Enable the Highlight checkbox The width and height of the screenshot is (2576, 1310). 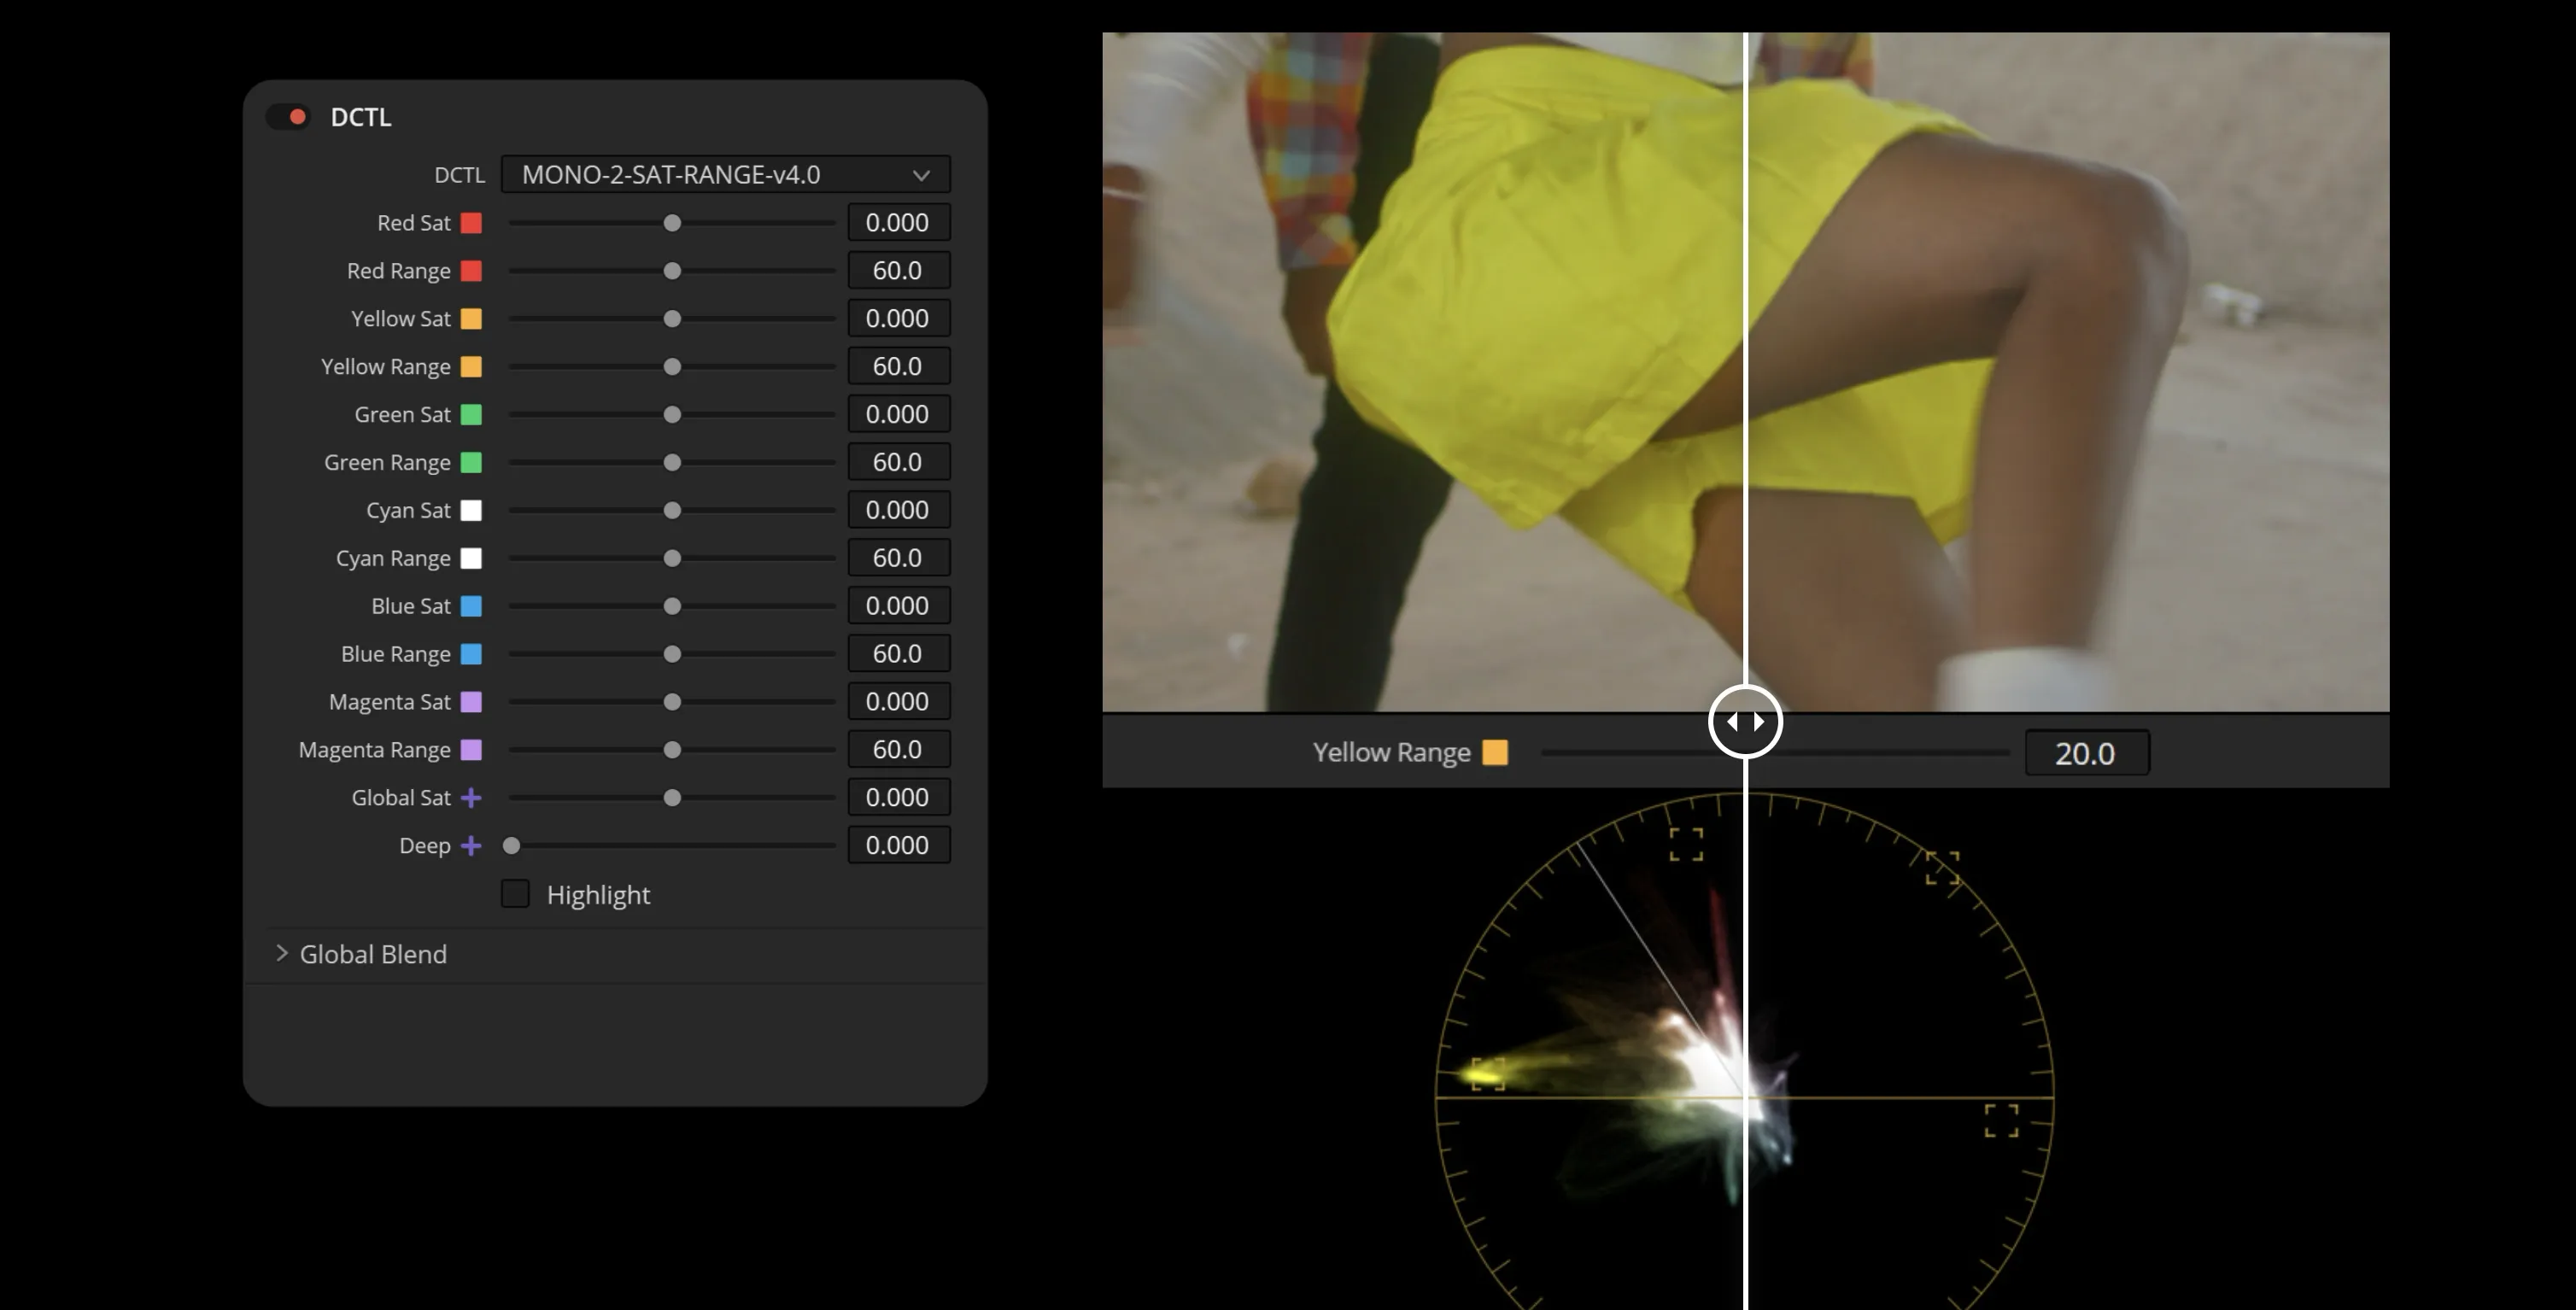pos(515,894)
